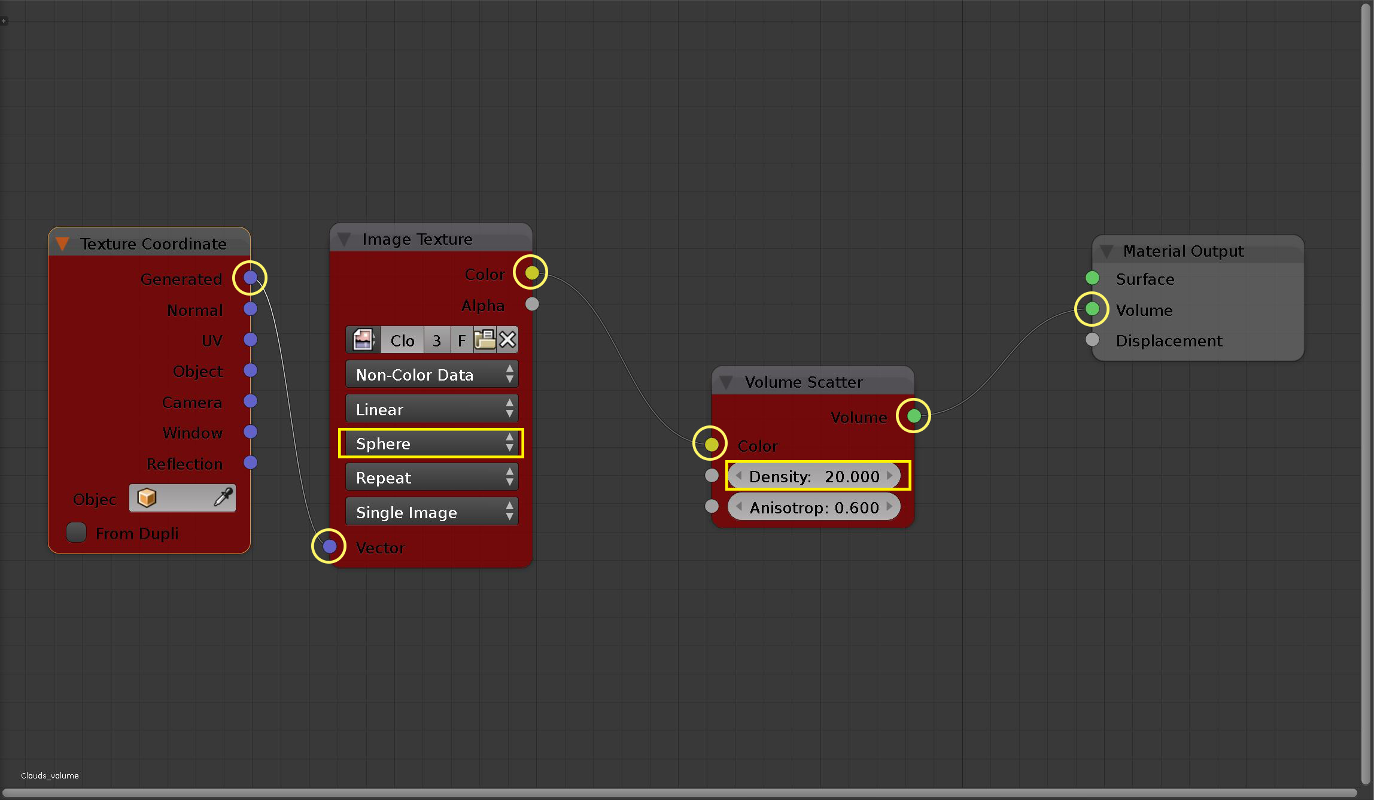Open the Sphere projection dropdown

(431, 443)
